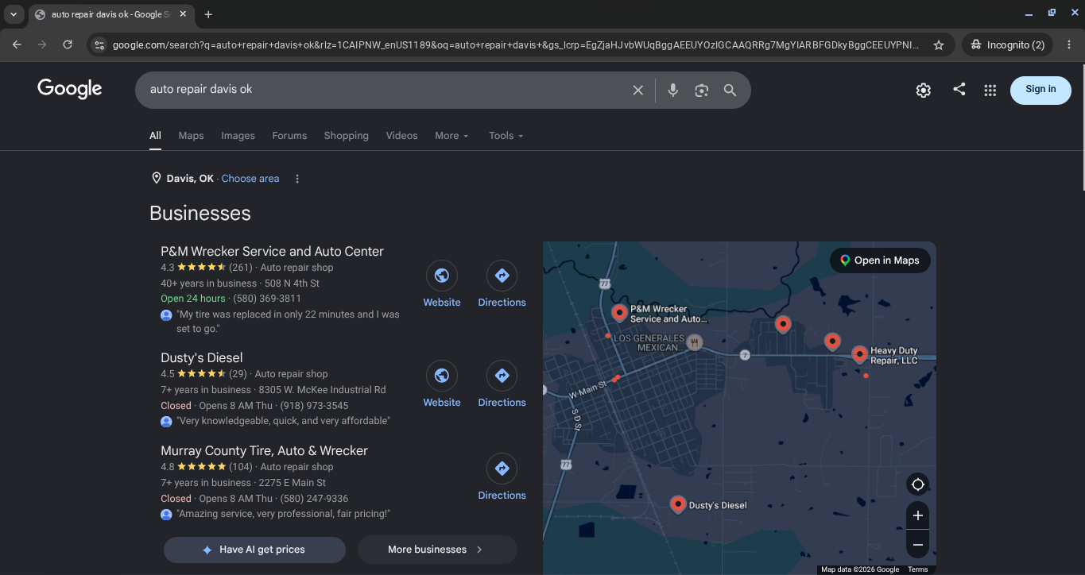Click the Choose area link
Viewport: 1085px width, 575px height.
(250, 179)
